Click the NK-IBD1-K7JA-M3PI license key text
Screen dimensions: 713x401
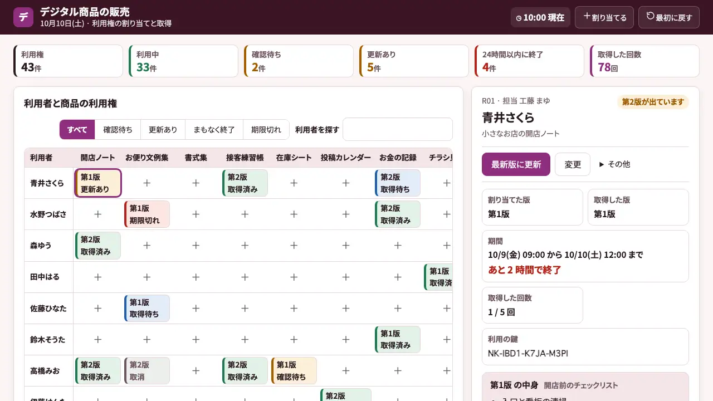point(528,353)
